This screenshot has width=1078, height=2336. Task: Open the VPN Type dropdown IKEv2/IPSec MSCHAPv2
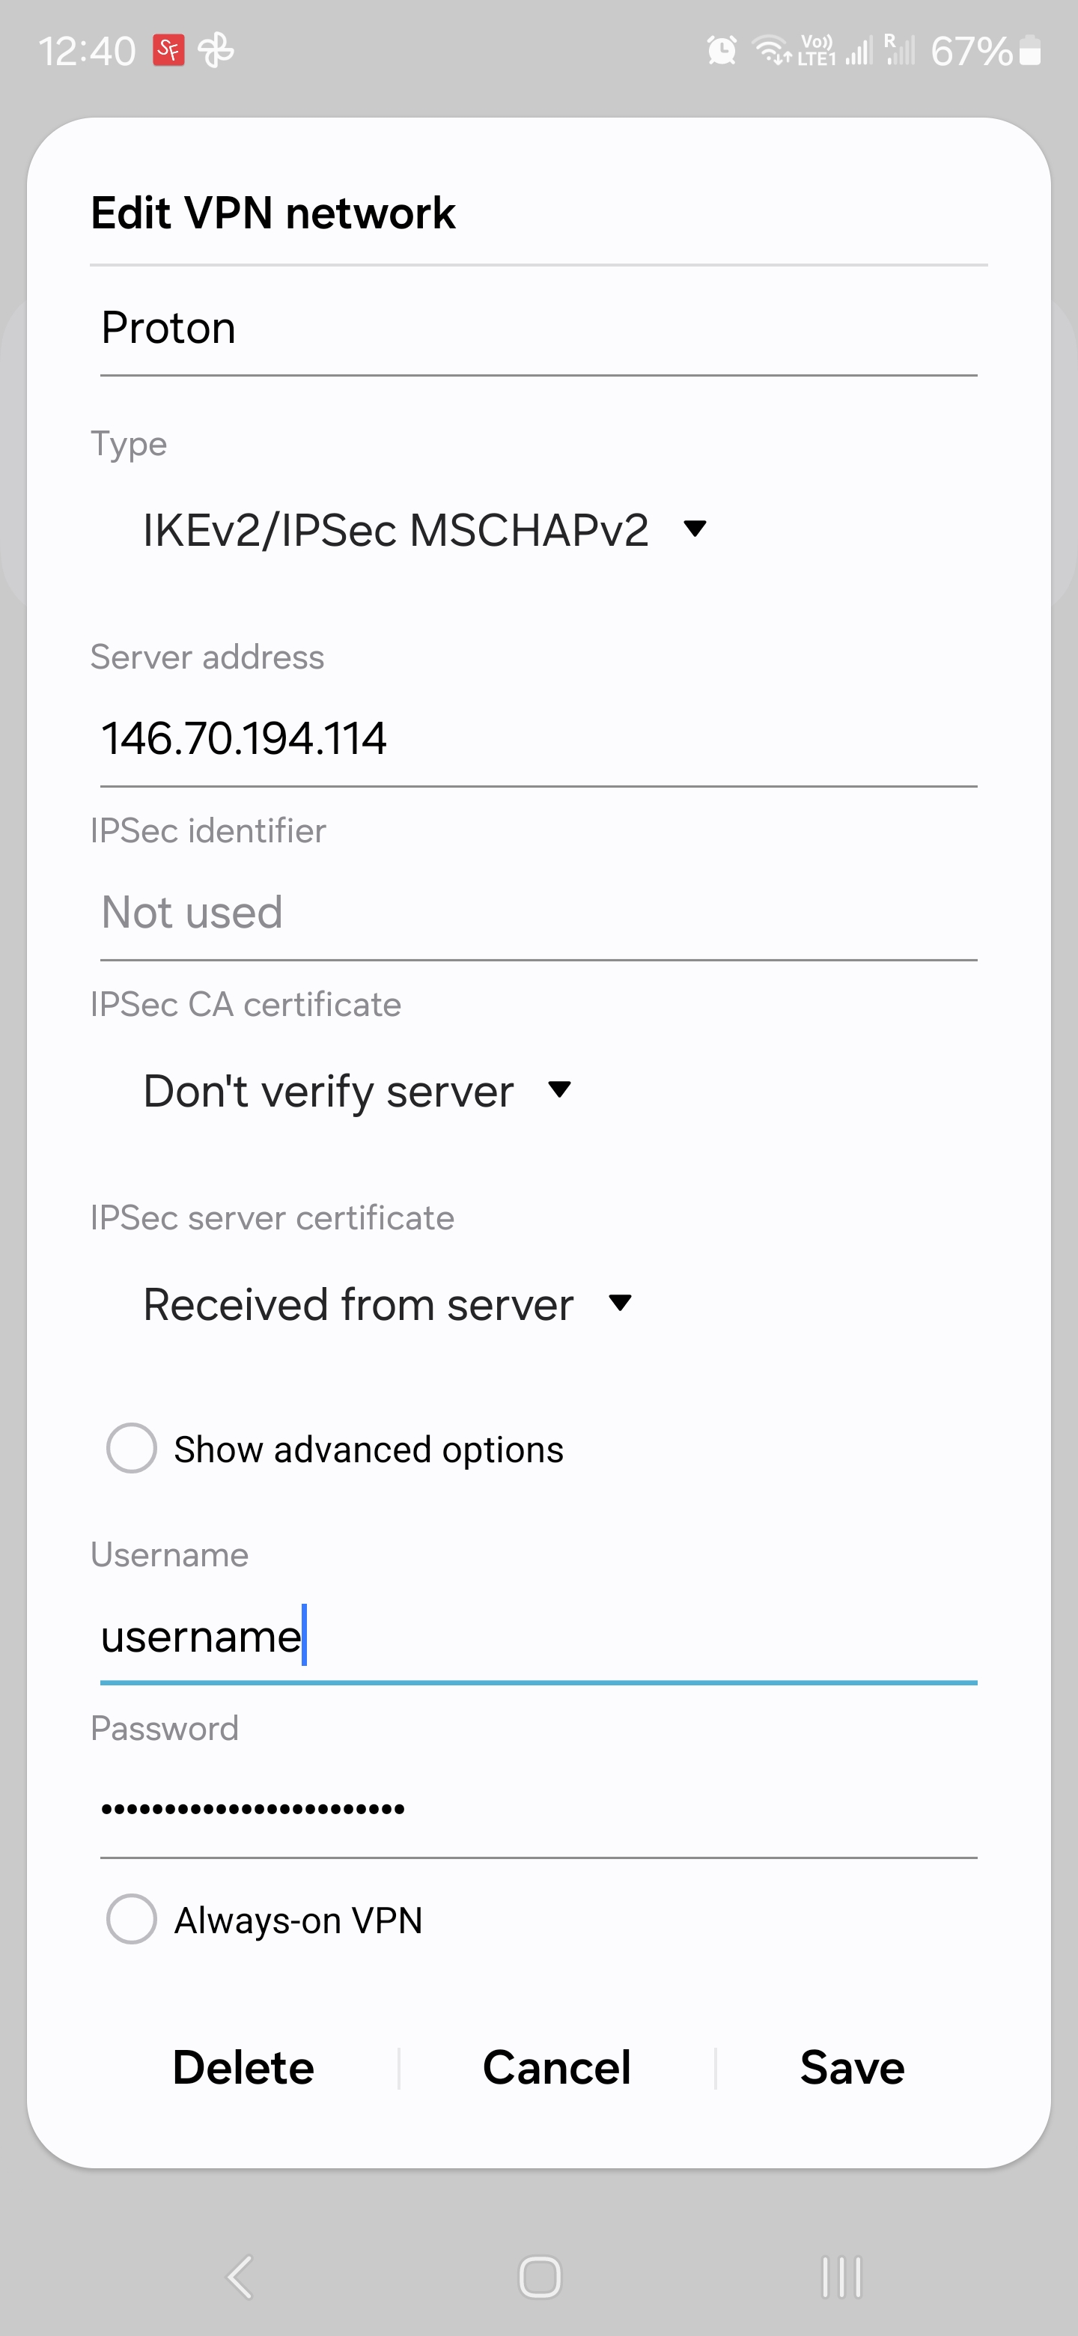coord(424,529)
